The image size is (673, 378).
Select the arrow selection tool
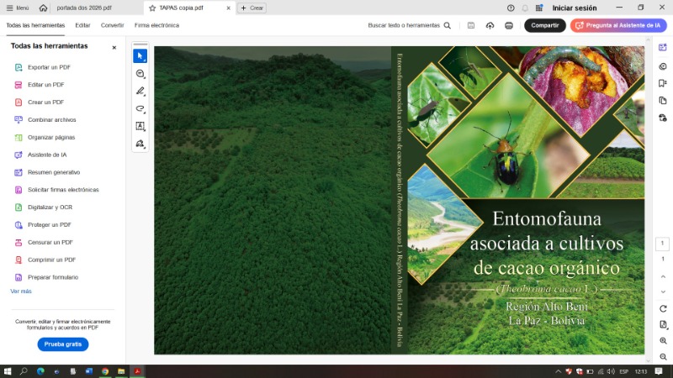point(140,56)
